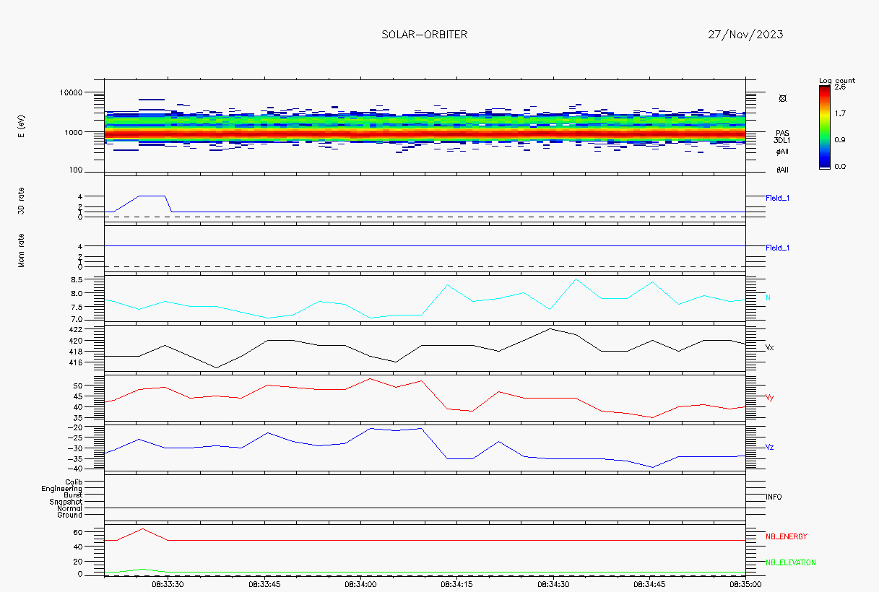Click the N axis tick "8.5"

[x=77, y=280]
